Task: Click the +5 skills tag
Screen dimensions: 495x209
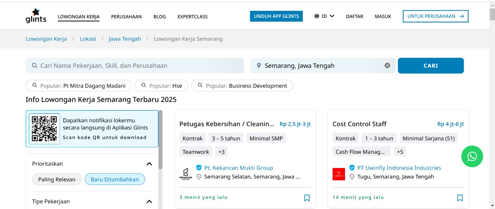Action: [x=400, y=152]
